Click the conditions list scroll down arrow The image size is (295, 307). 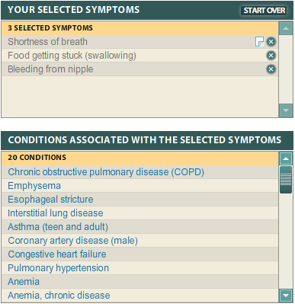tap(286, 296)
